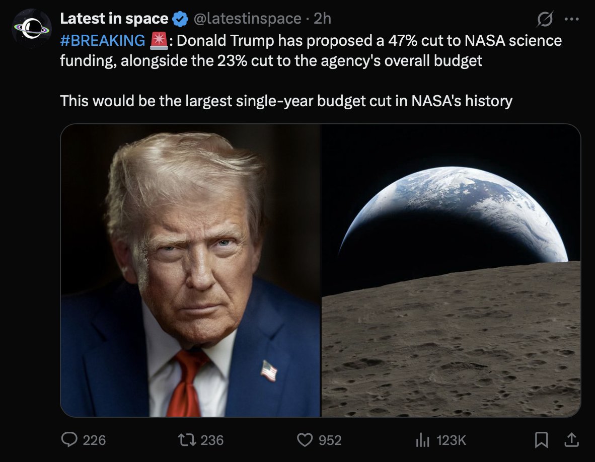This screenshot has height=462, width=595.
Task: Click the Latest in space profile avatar
Action: click(32, 29)
